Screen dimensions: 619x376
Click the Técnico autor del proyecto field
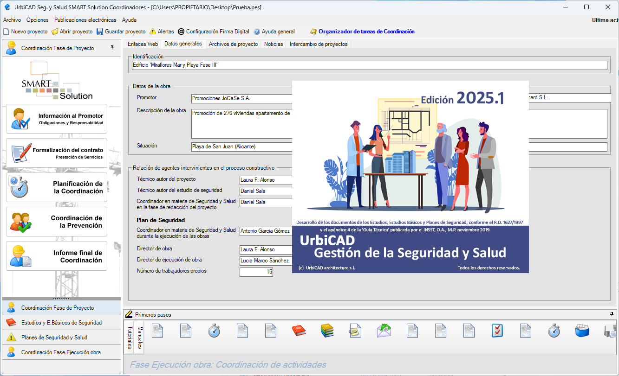click(266, 179)
